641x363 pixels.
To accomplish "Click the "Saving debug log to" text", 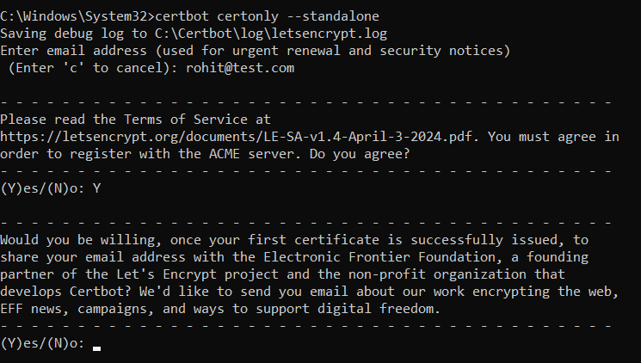I will point(67,34).
